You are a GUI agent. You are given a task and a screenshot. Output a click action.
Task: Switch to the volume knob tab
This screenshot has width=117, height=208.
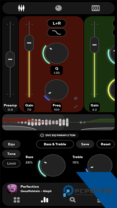point(58,8)
